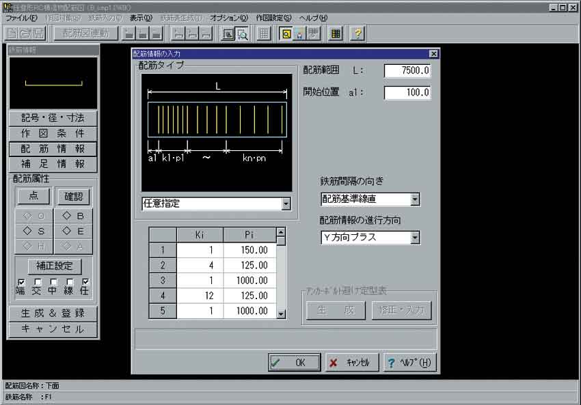Screen dimensions: 581x405
Task: Click the 補足情報 button
Action: (53, 164)
